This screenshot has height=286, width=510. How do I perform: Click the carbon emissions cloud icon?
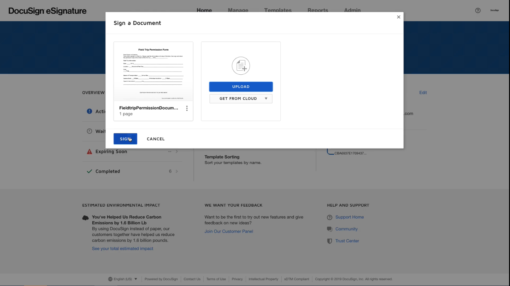pyautogui.click(x=85, y=218)
